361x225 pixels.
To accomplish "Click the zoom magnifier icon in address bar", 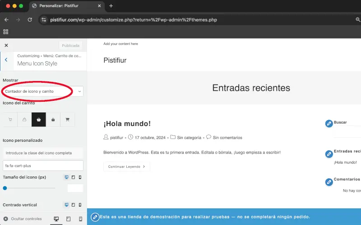I will (358, 20).
